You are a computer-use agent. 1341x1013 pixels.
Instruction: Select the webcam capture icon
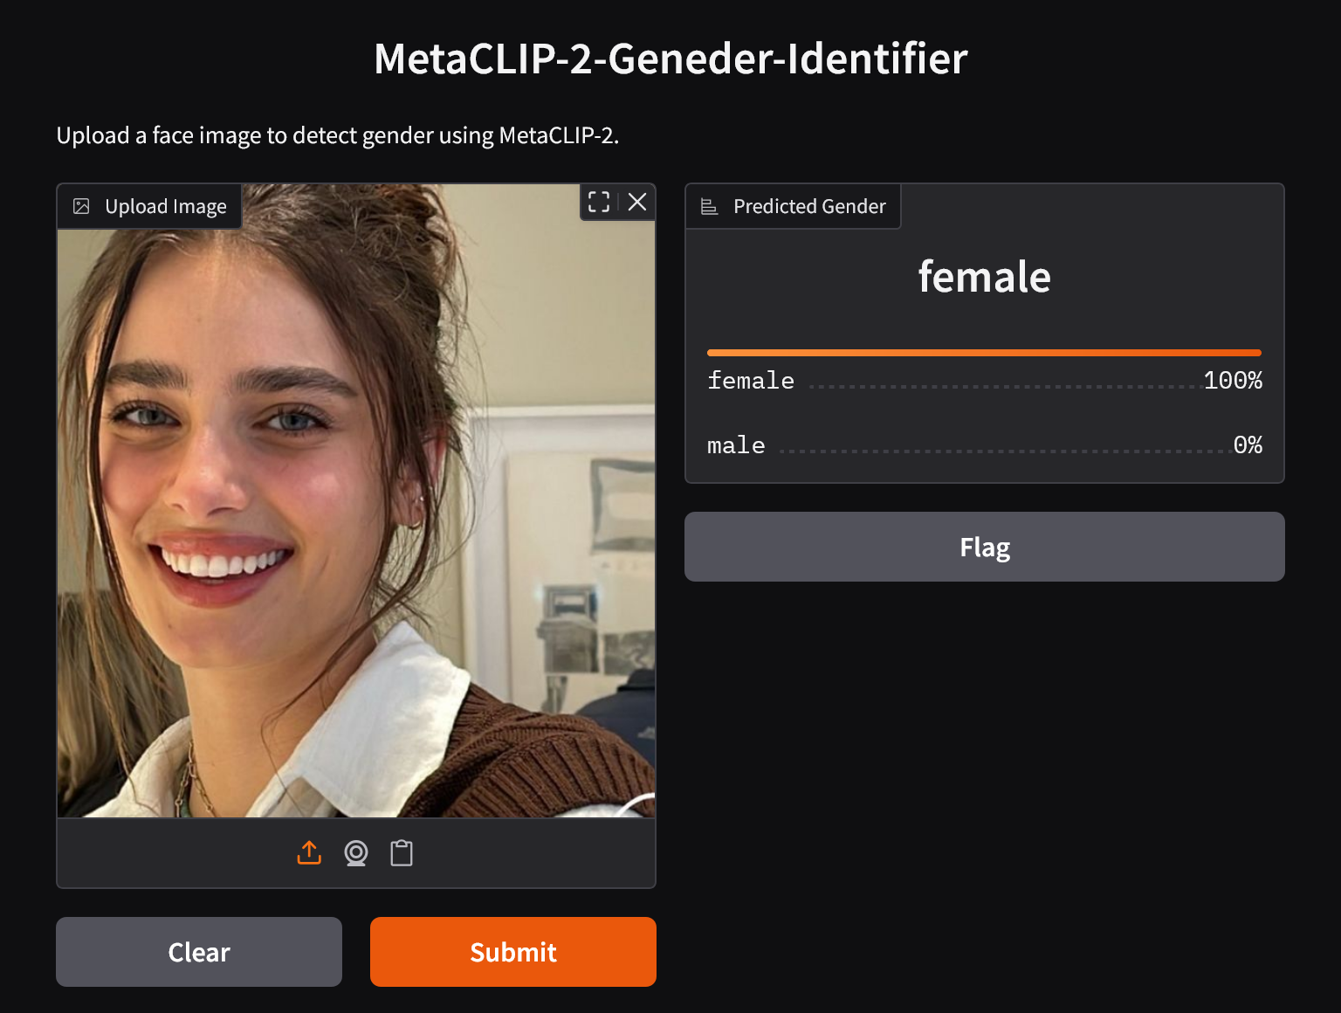[x=356, y=853]
